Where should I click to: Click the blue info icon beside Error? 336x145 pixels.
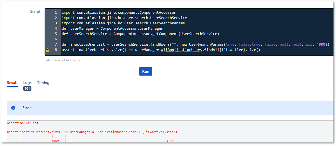(x=13, y=108)
